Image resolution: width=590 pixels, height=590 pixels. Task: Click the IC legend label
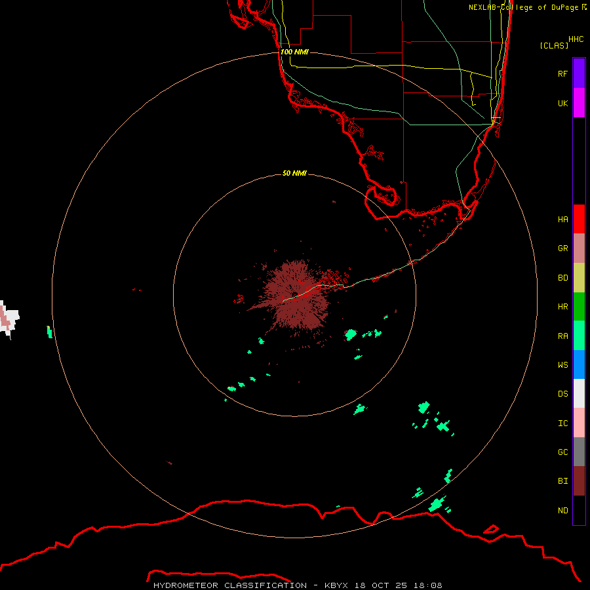[562, 423]
